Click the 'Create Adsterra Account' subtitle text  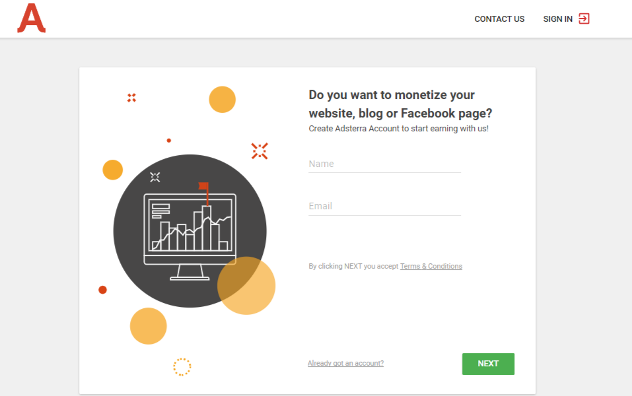click(399, 129)
